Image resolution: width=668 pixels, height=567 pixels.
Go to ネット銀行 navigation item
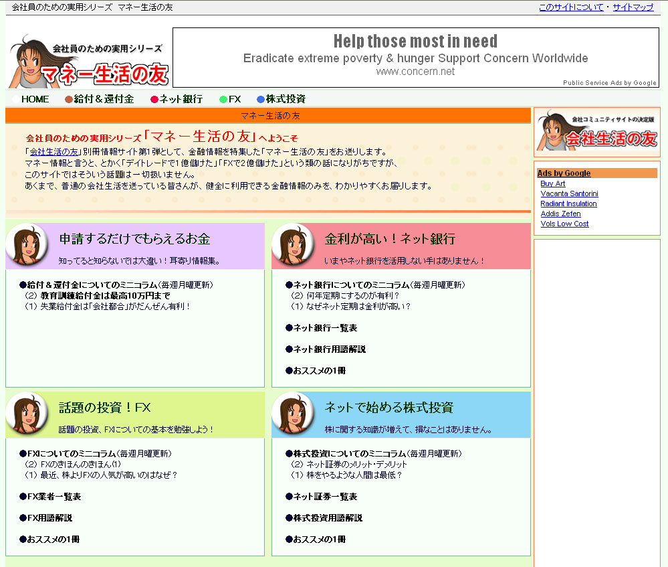pos(181,99)
